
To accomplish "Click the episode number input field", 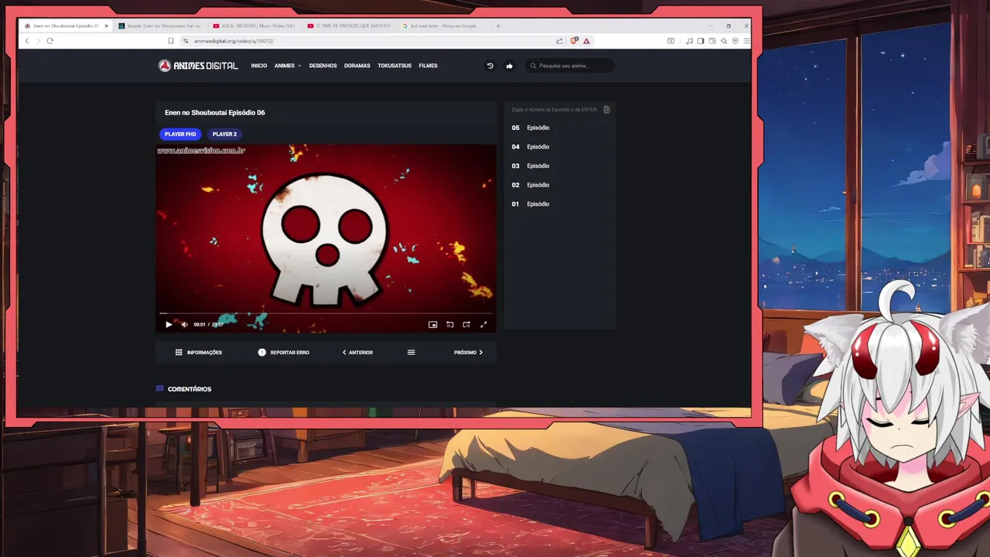I will click(x=555, y=110).
